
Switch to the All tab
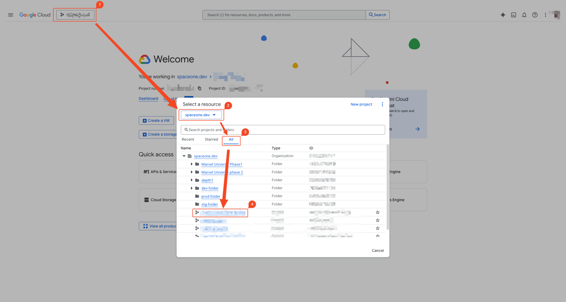pos(231,139)
